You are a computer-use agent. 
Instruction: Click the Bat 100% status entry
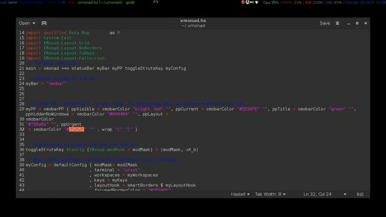(314, 2)
